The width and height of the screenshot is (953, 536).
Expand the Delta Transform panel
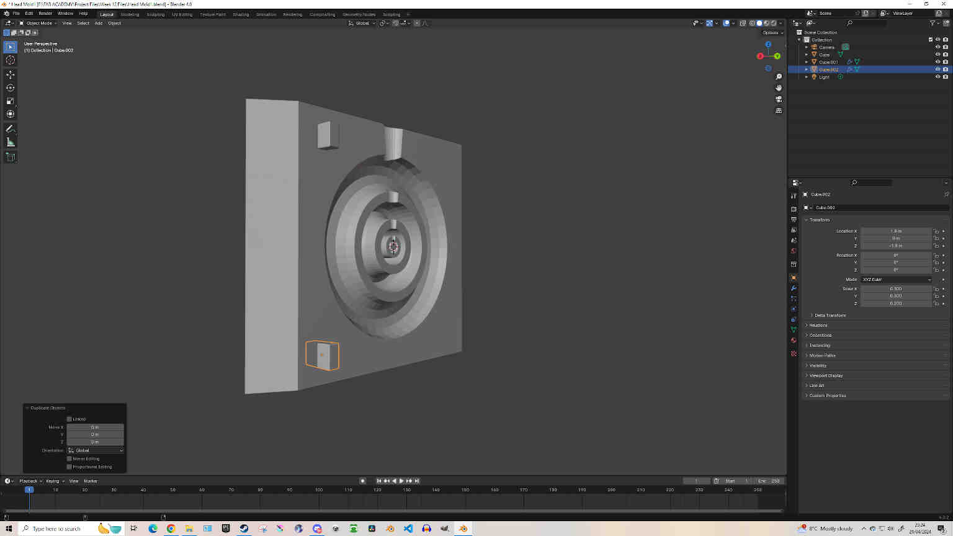(x=830, y=316)
